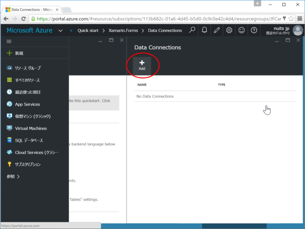The image size is (305, 229).
Task: Go to Quick start breadcrumb
Action: tap(88, 30)
